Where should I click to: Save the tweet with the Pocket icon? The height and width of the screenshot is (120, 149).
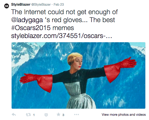(46, 115)
